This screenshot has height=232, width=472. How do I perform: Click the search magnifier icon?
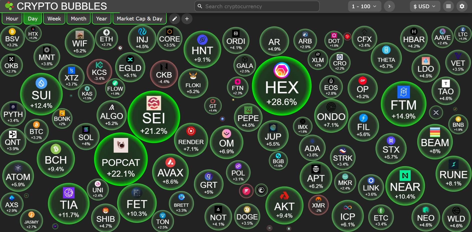point(200,6)
